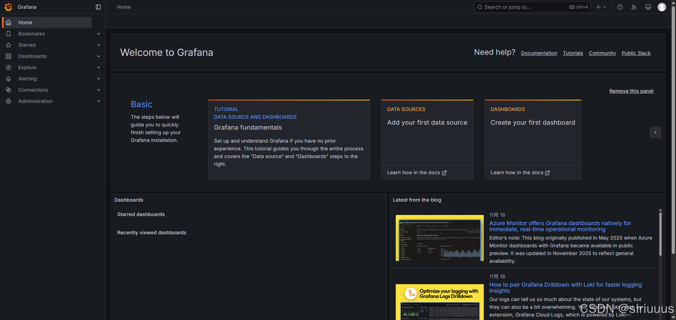Click the monitor icon in top bar
The height and width of the screenshot is (320, 676).
point(648,7)
